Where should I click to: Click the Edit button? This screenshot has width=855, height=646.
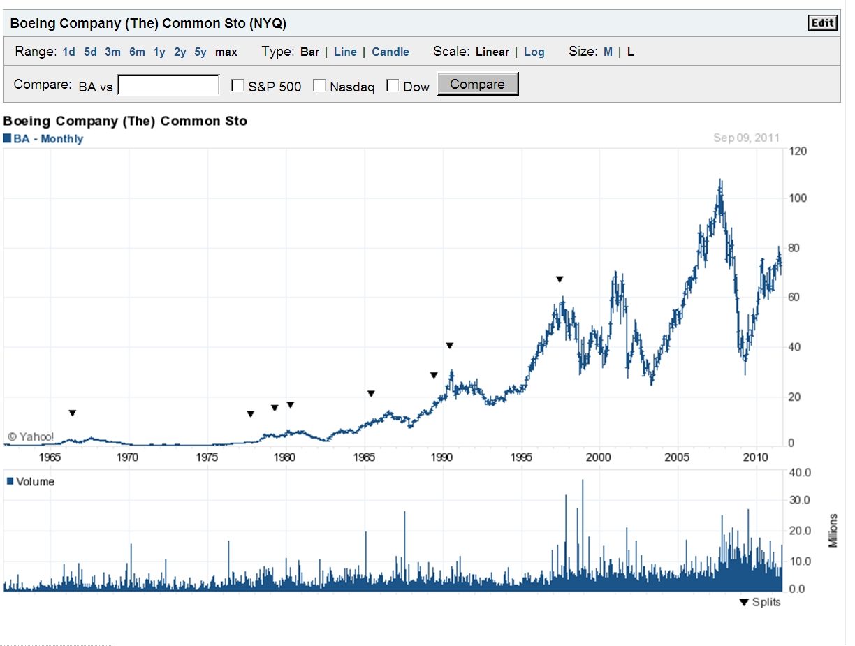[x=822, y=23]
